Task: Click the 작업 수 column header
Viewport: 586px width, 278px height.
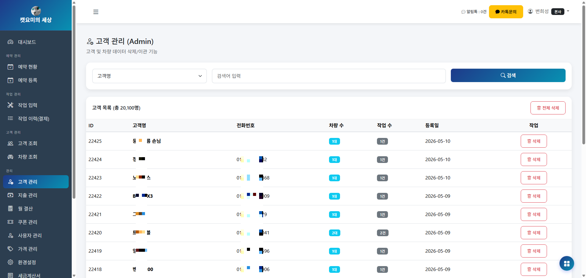Action: 385,125
